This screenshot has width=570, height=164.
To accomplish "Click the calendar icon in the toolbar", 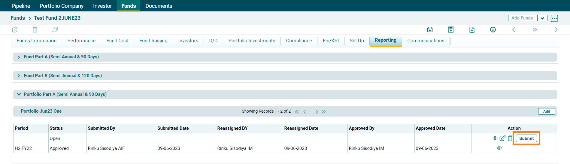I will 430,29.
